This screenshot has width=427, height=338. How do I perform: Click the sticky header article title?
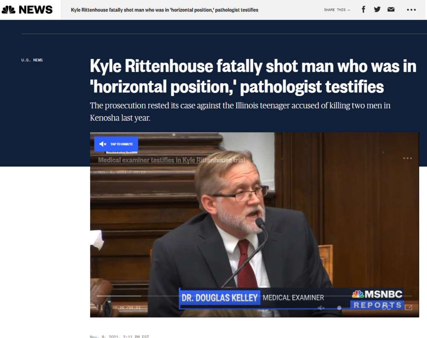tap(164, 10)
